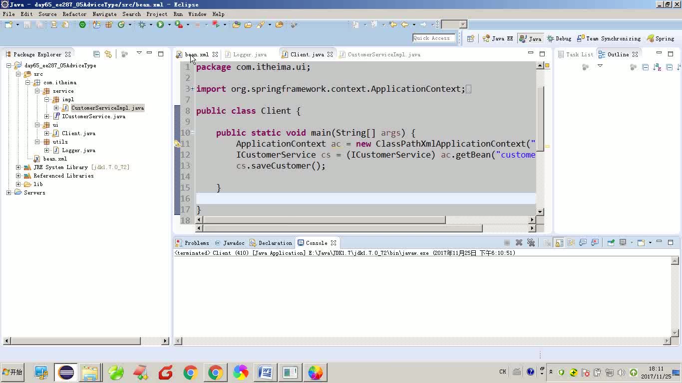Image resolution: width=682 pixels, height=383 pixels.
Task: Click the New Java Class icon
Action: [121, 24]
